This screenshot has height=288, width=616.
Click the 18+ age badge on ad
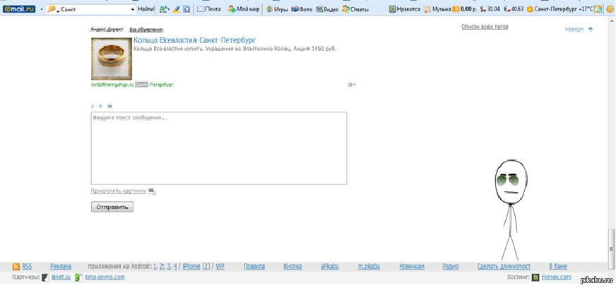[352, 85]
